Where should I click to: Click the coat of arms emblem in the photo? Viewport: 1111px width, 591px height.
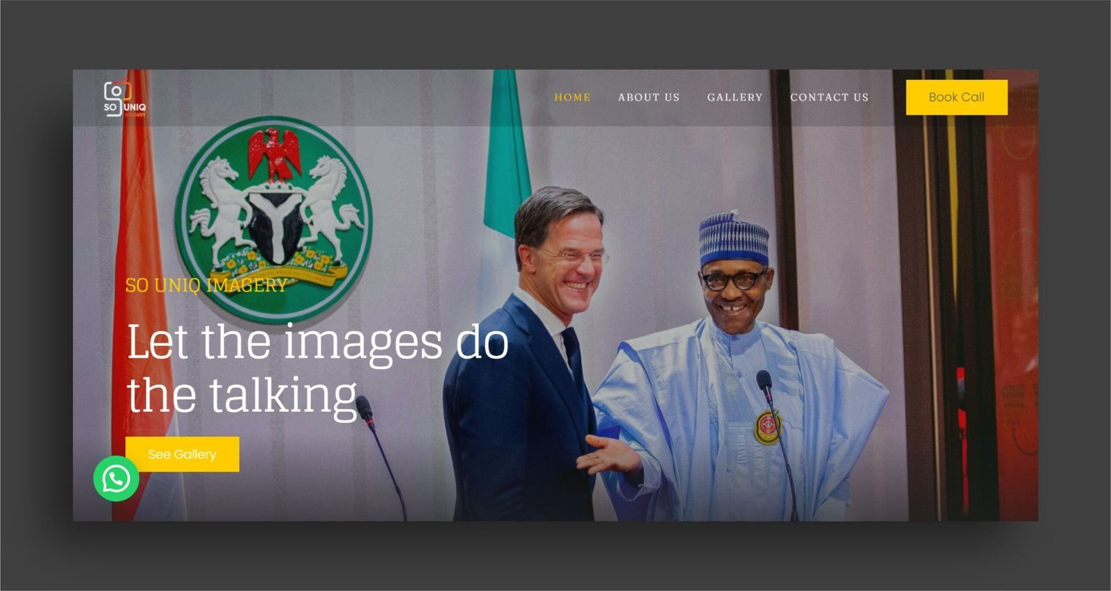[x=274, y=217]
